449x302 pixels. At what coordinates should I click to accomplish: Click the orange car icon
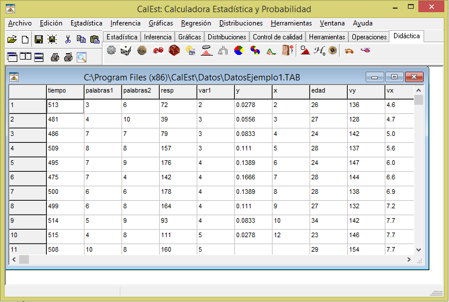point(349,51)
